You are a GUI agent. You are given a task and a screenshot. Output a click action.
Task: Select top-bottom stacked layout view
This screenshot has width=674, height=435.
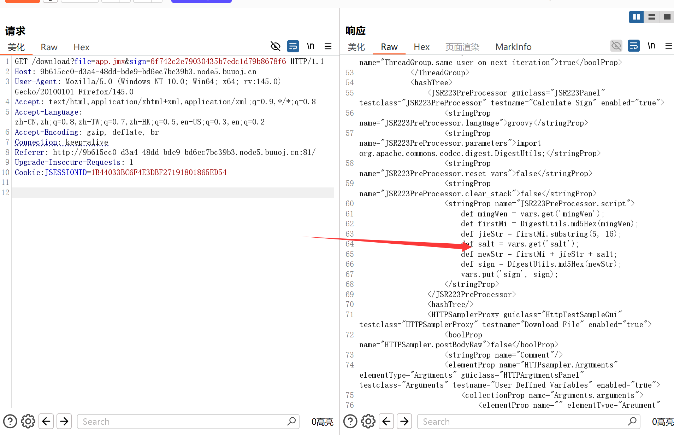tap(652, 17)
